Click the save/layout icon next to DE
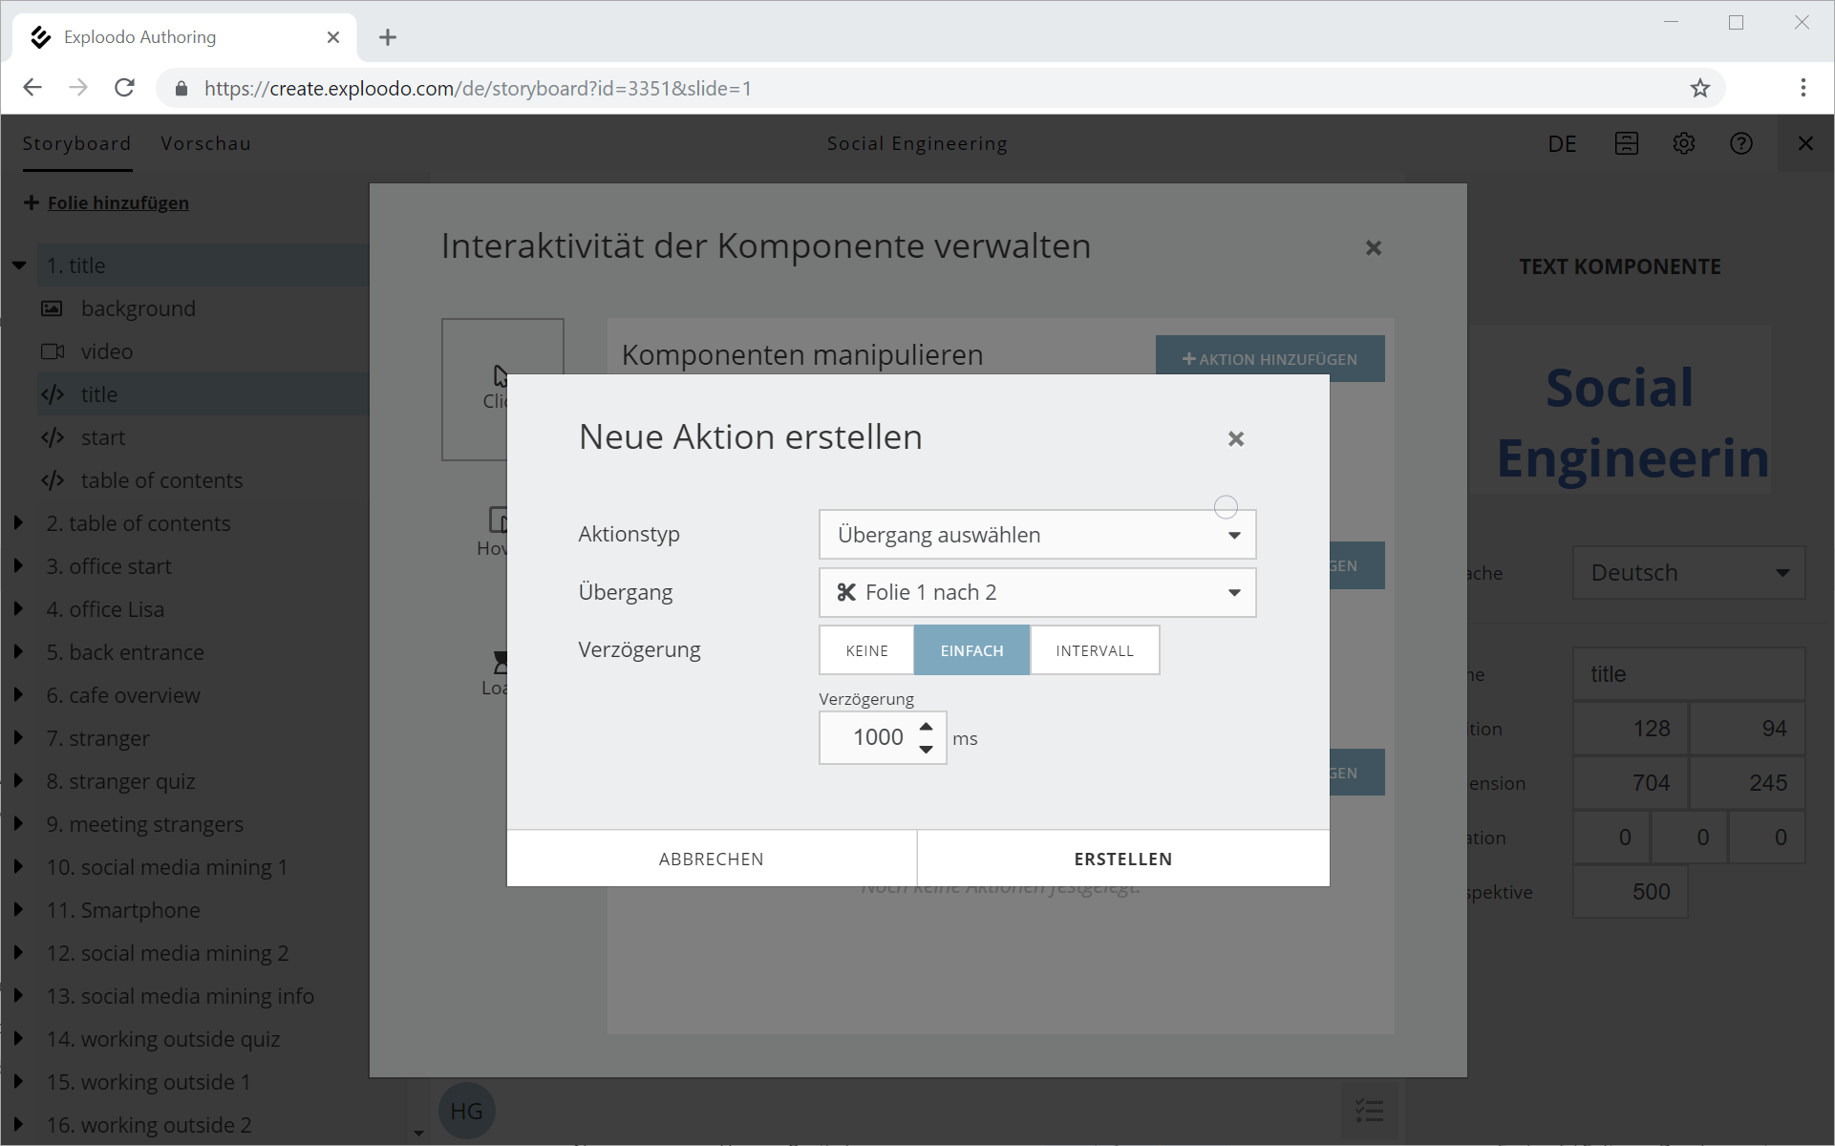The image size is (1835, 1146). point(1626,143)
